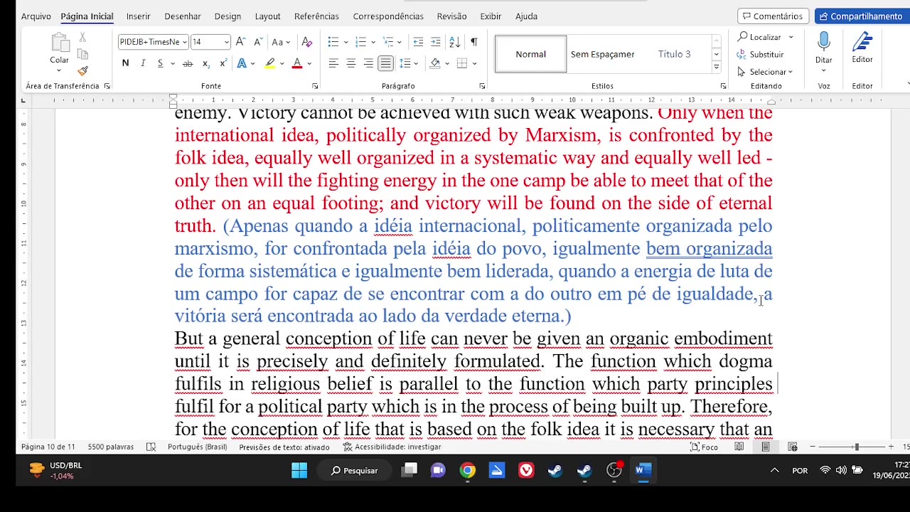Switch to the Revisão tab
Image resolution: width=910 pixels, height=512 pixels.
click(452, 16)
